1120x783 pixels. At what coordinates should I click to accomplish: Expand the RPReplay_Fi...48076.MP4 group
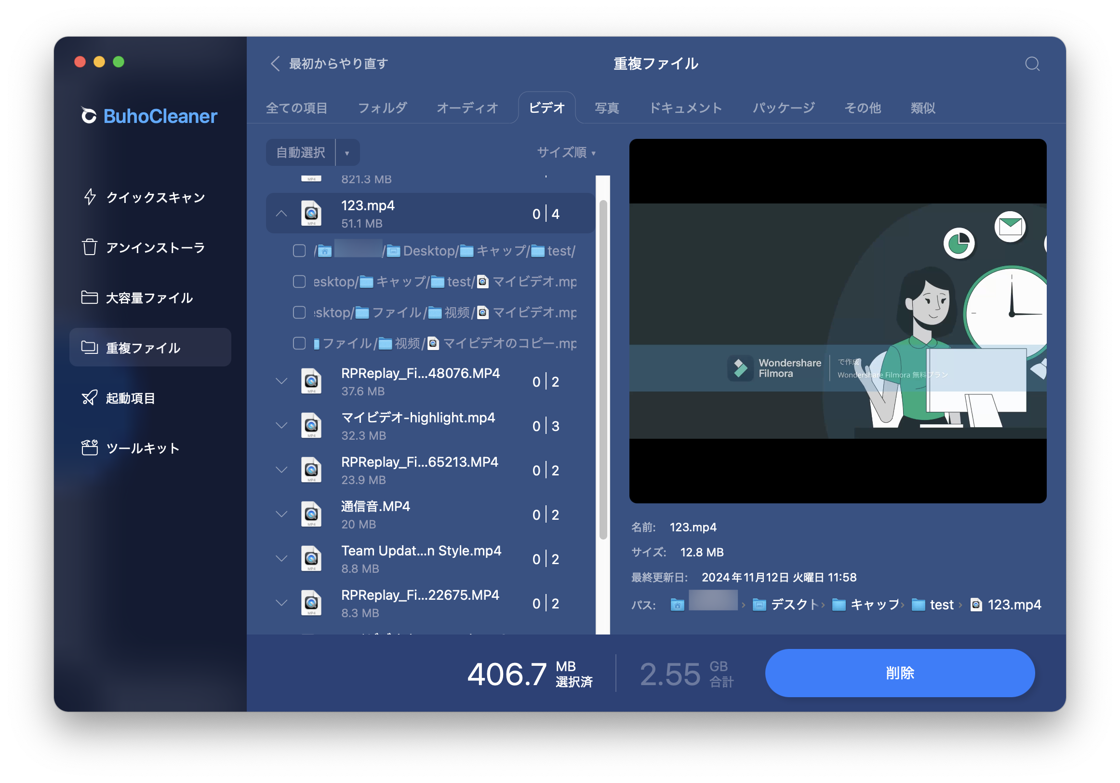pos(281,381)
